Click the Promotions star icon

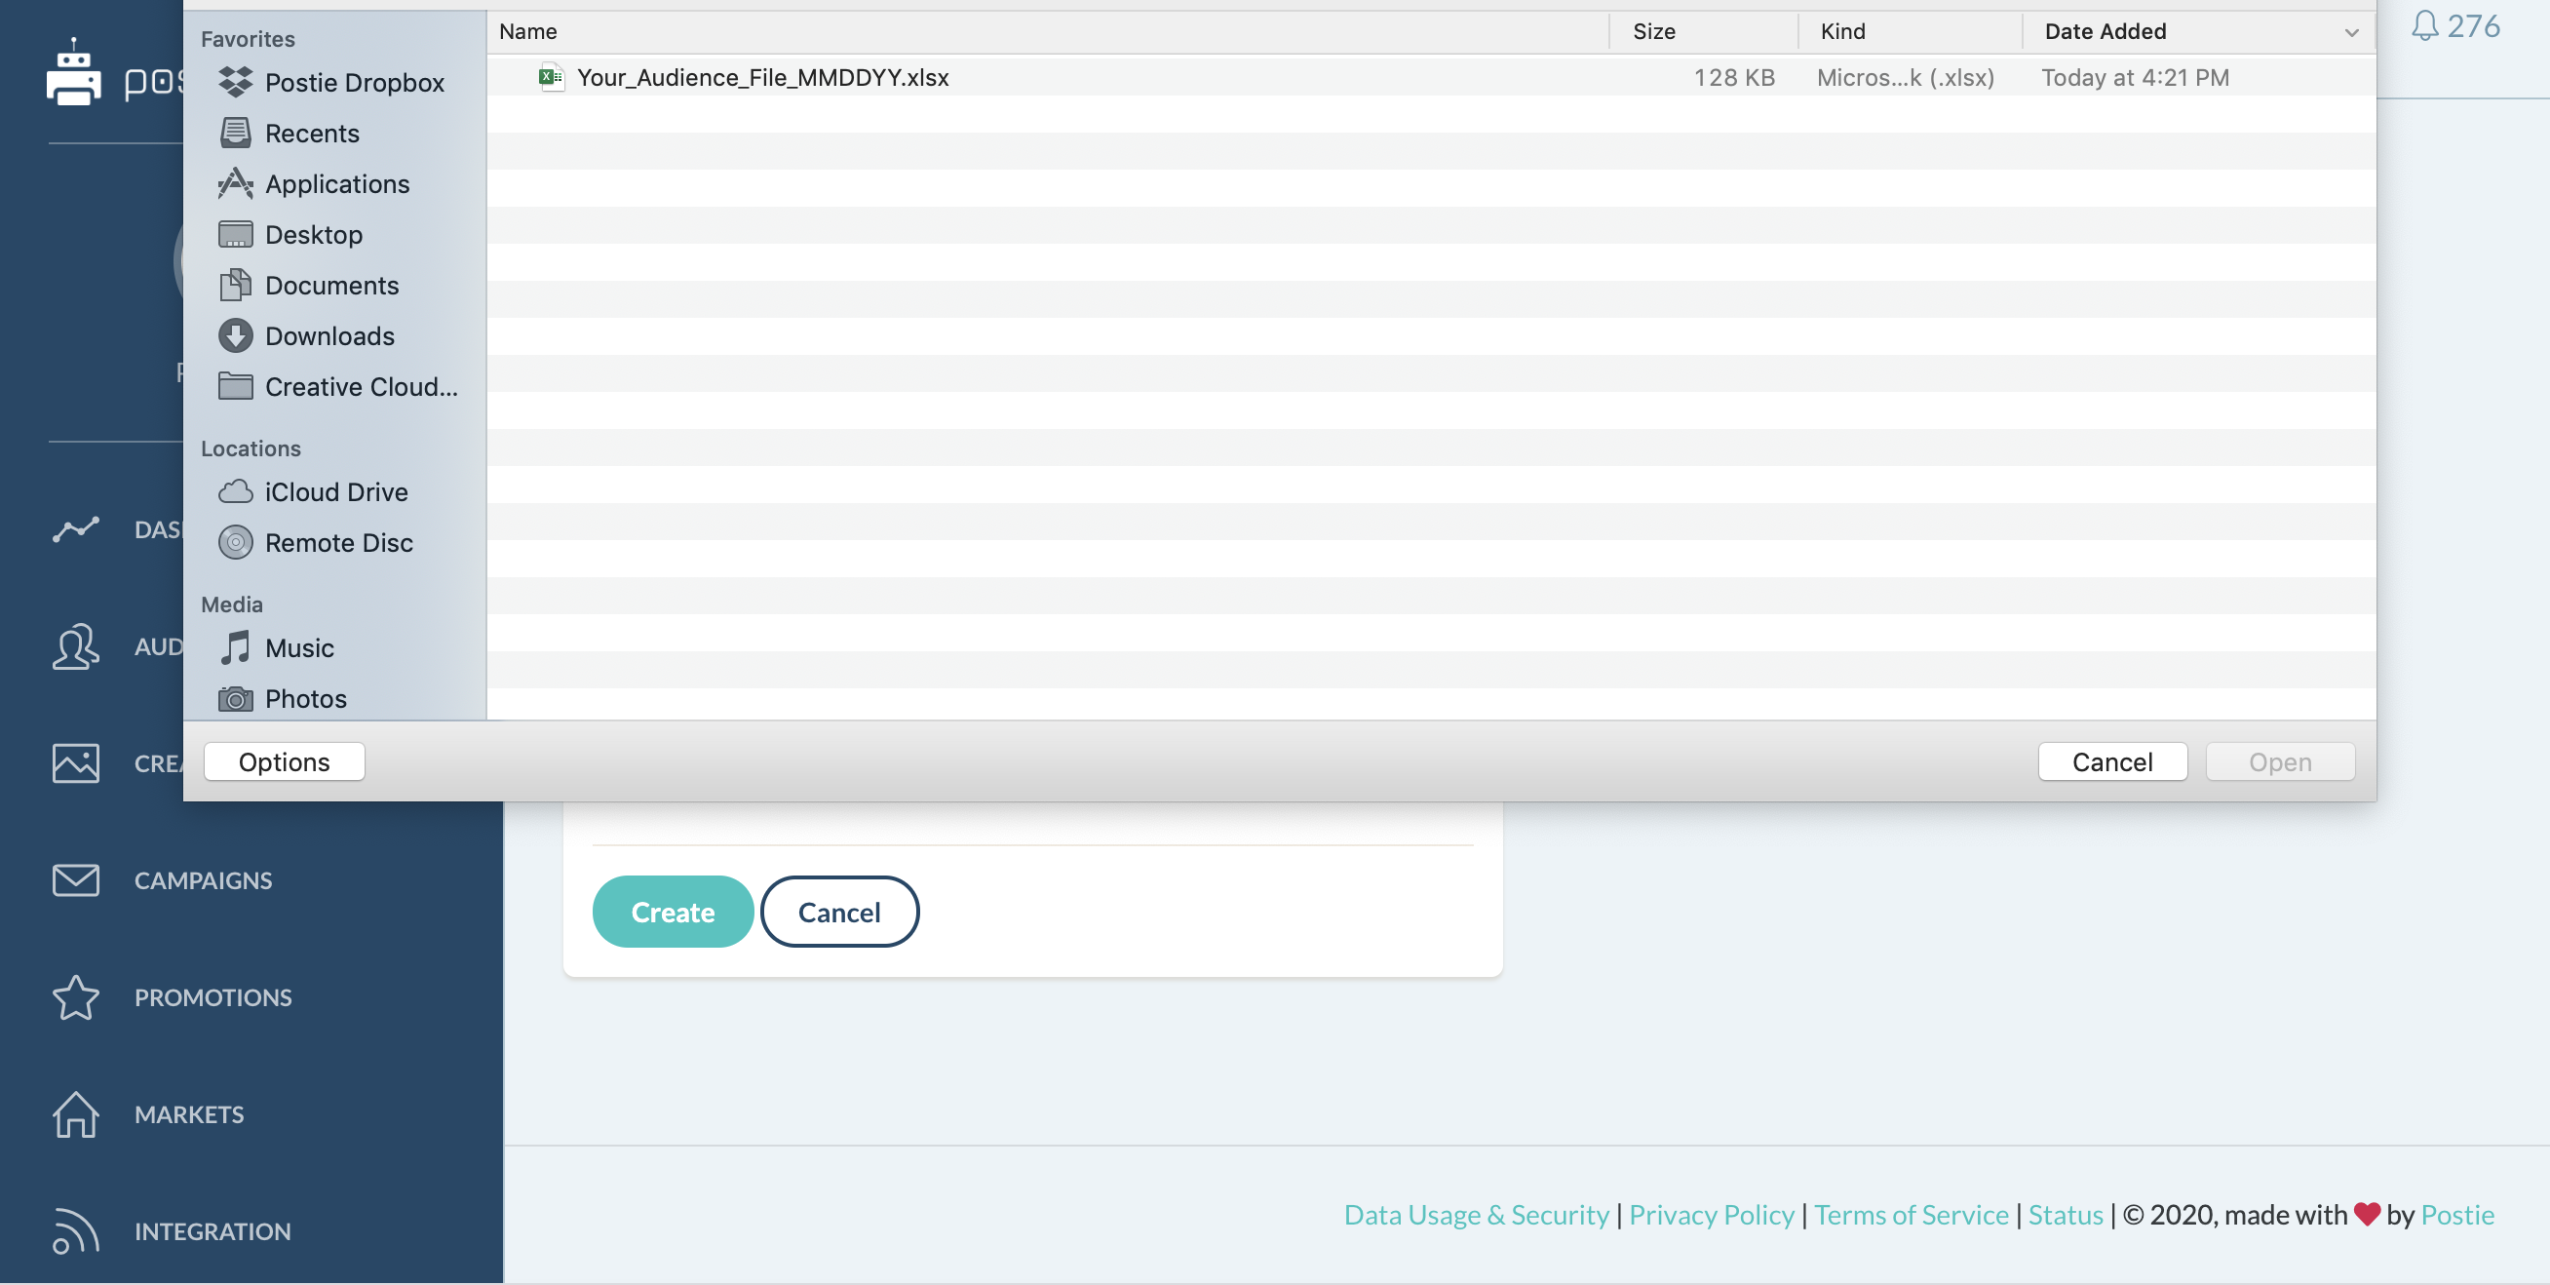coord(75,997)
